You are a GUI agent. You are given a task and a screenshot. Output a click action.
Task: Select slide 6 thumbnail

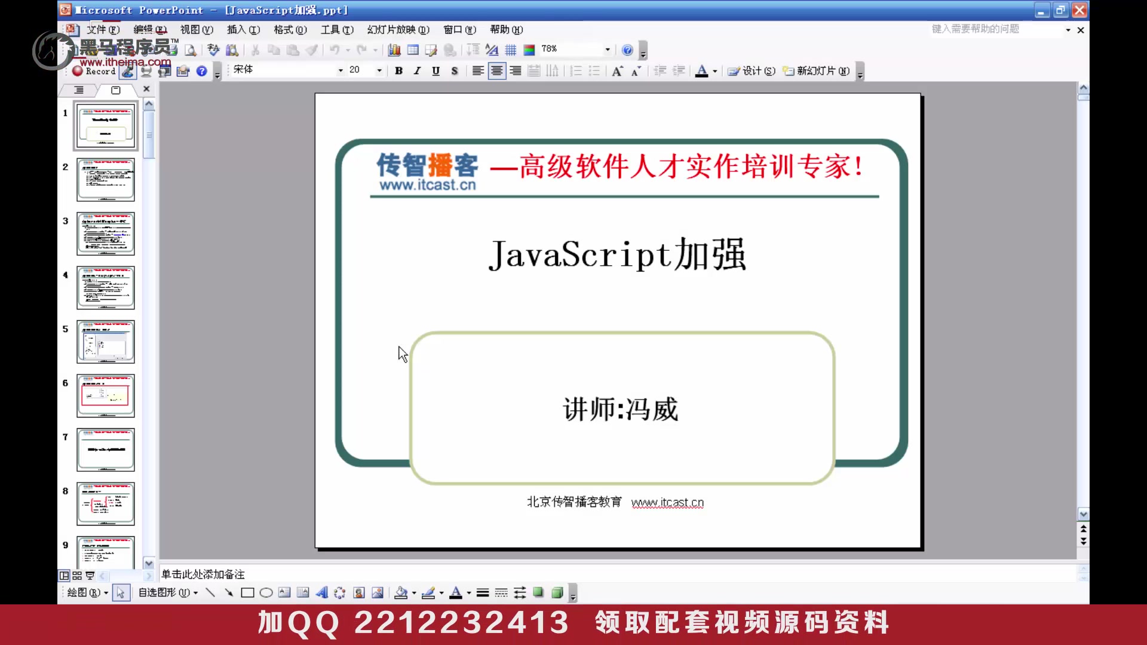(x=106, y=396)
